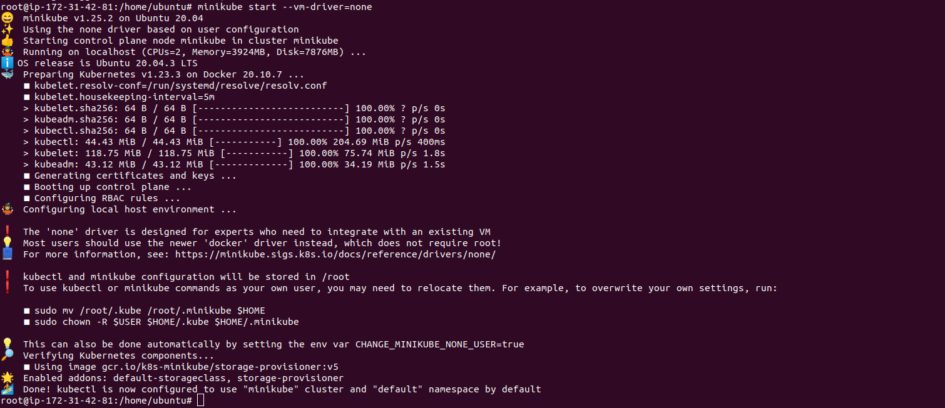The height and width of the screenshot is (408, 945).
Task: Click the magnifying glass before 'Verifying Kubernetes components'
Action: [x=7, y=356]
